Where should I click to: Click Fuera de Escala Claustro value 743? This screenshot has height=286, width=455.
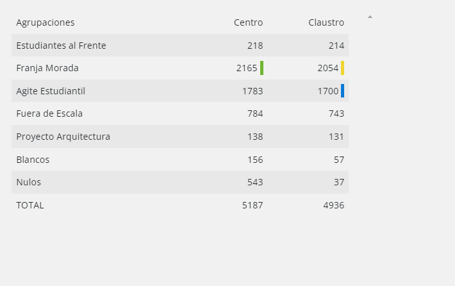pyautogui.click(x=336, y=114)
